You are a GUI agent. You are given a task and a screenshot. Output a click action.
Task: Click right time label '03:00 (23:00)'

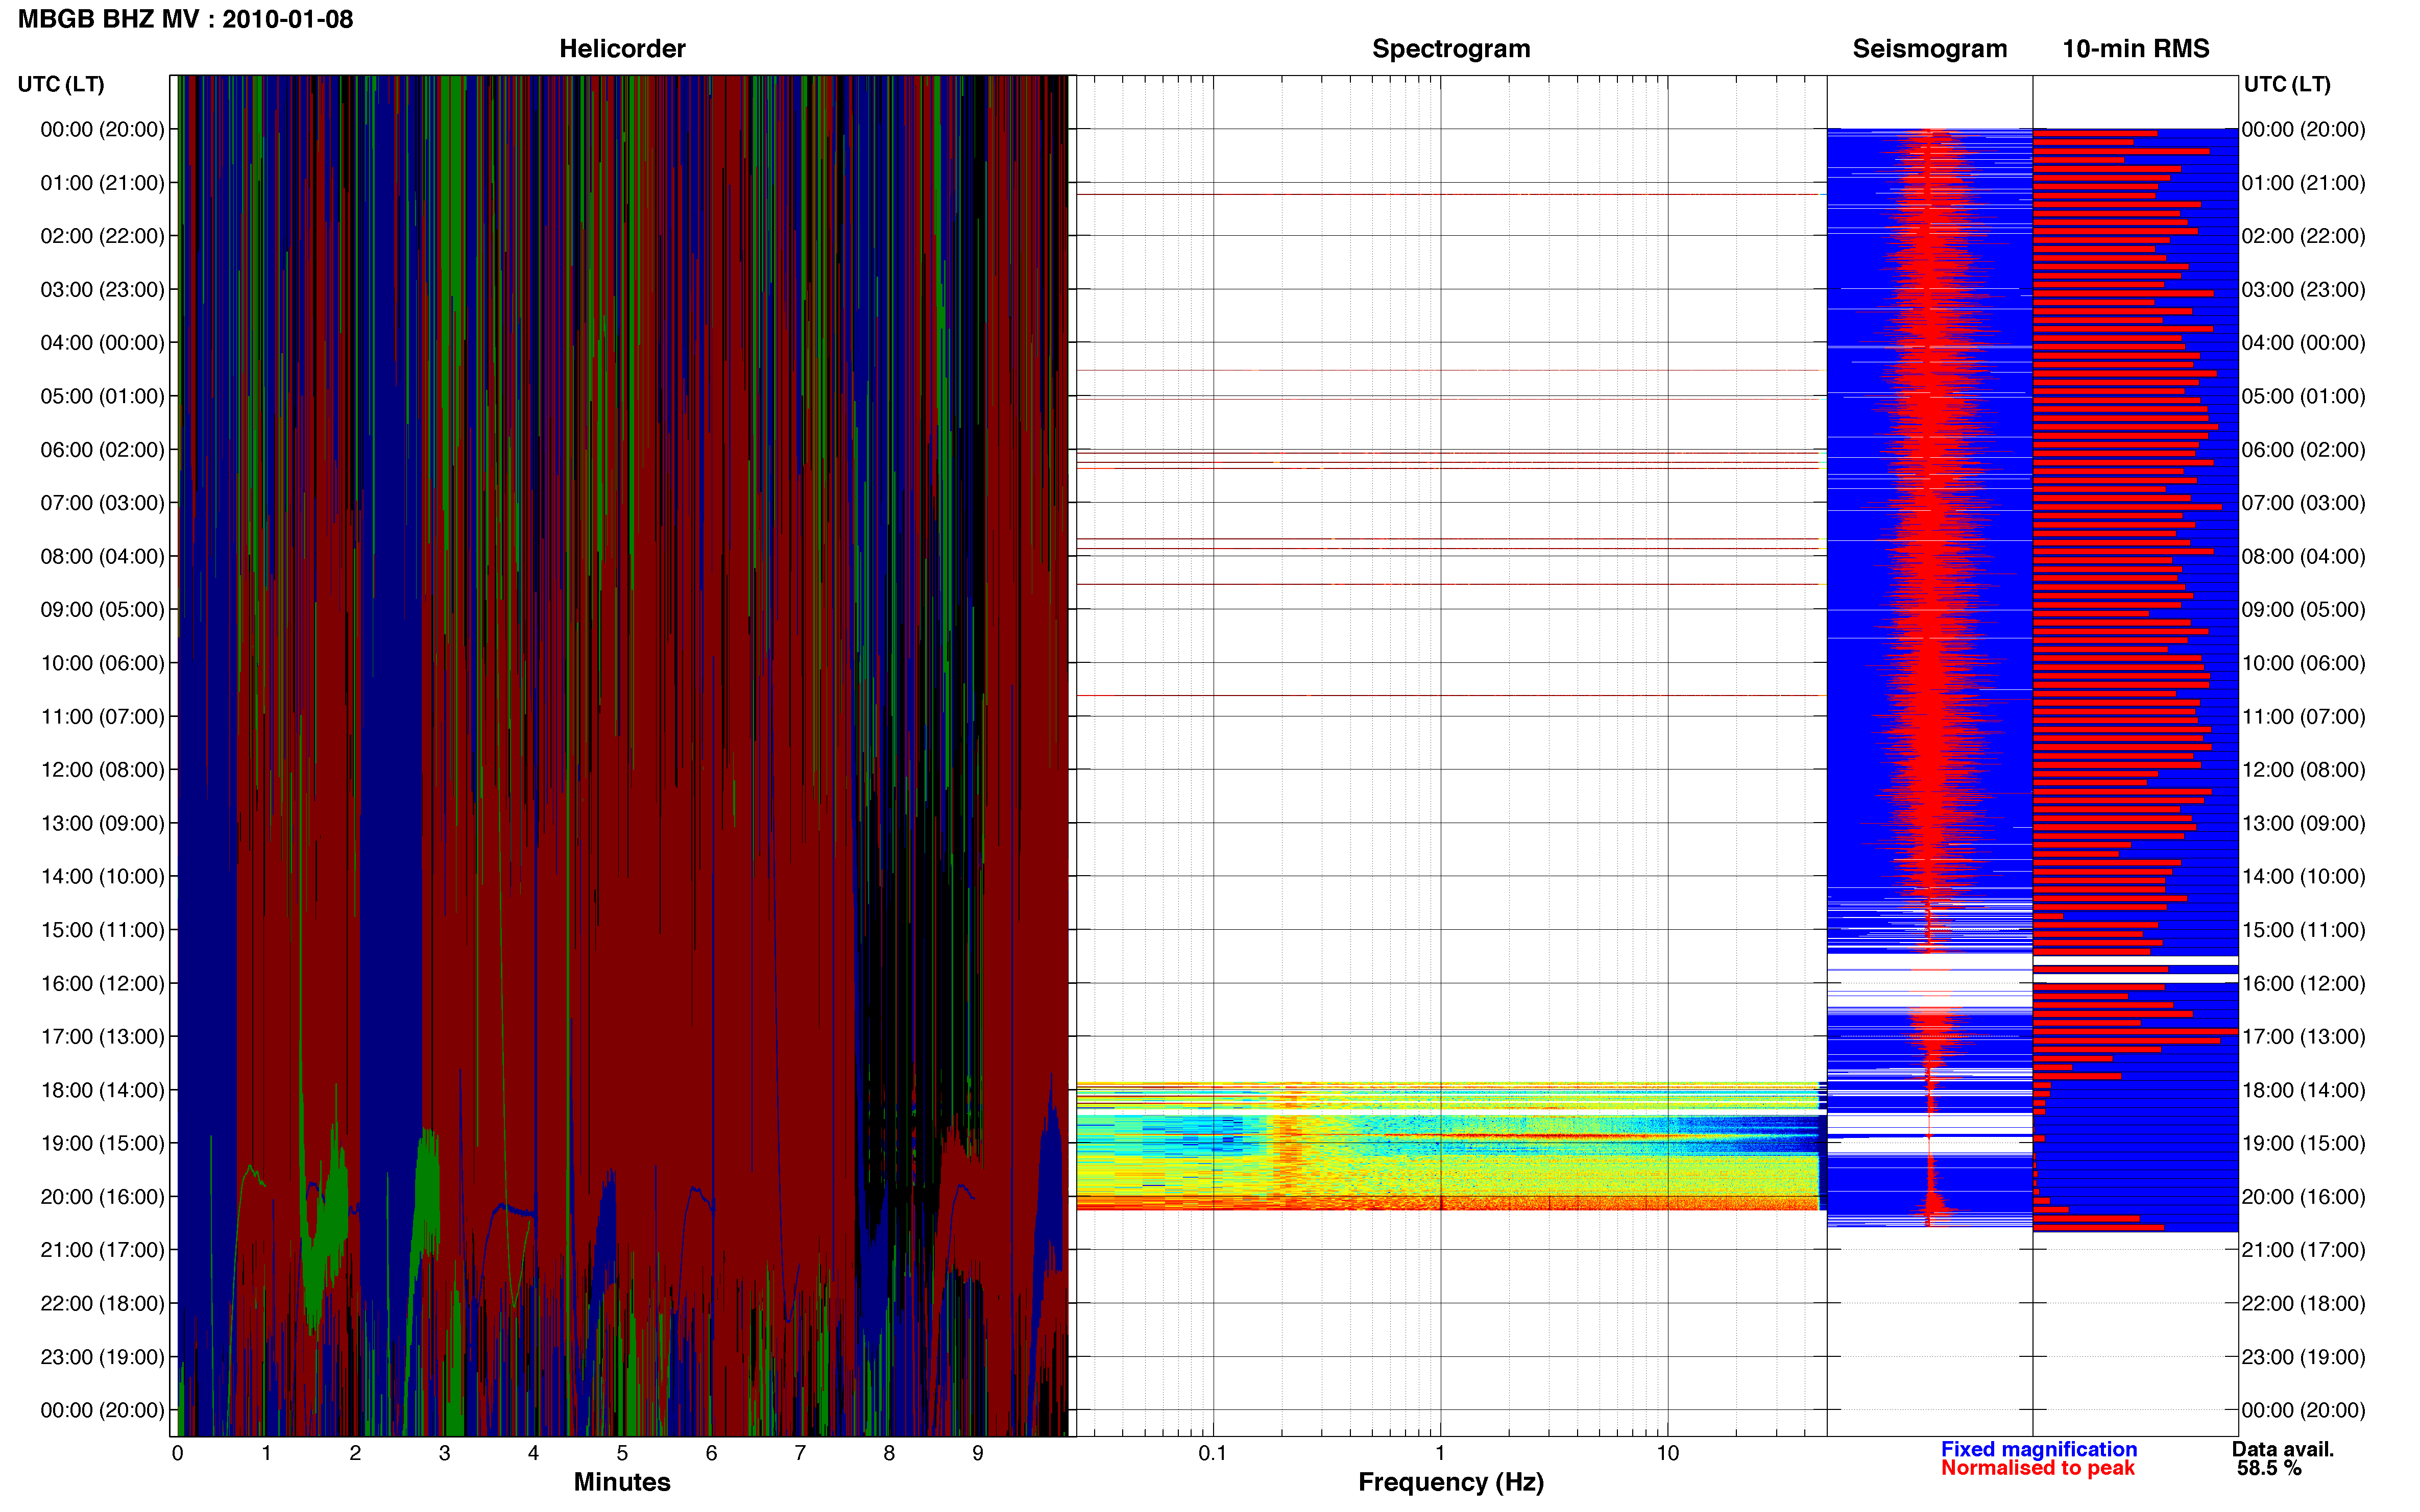point(2303,290)
